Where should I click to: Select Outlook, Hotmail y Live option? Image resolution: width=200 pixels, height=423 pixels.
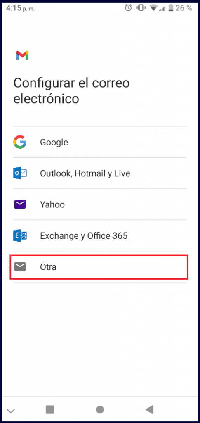tap(100, 173)
